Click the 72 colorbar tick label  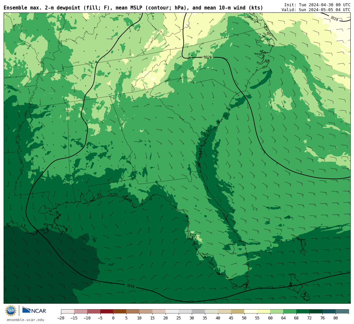tap(309, 318)
